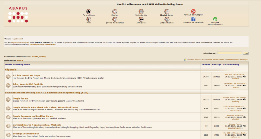Viewport: 261px width, 139px height.
Task: Open the Mitgliederliste icon
Action: pos(141,12)
